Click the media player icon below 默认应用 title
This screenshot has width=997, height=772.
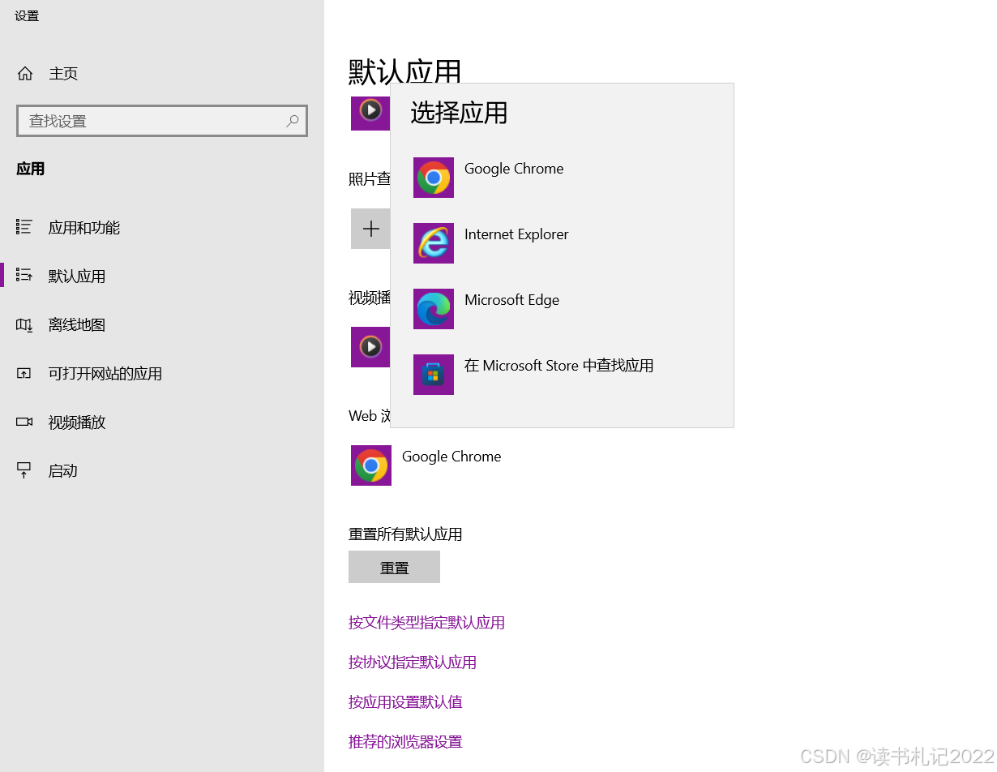[x=370, y=113]
